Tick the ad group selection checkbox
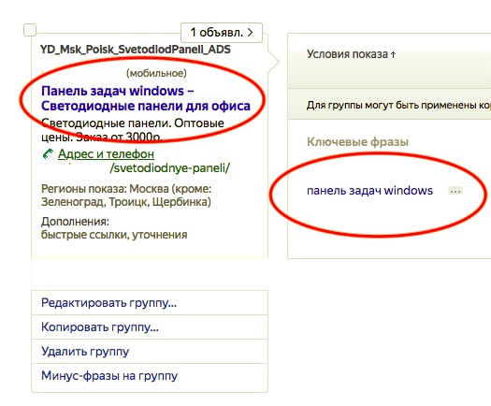Image resolution: width=491 pixels, height=406 pixels. tap(30, 30)
